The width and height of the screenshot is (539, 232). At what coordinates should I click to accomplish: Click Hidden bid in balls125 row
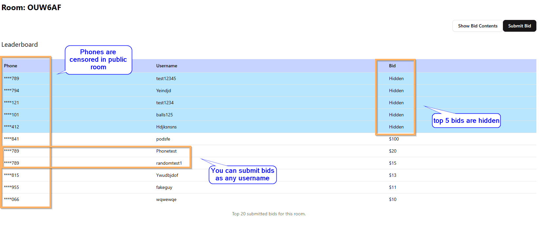(x=396, y=115)
